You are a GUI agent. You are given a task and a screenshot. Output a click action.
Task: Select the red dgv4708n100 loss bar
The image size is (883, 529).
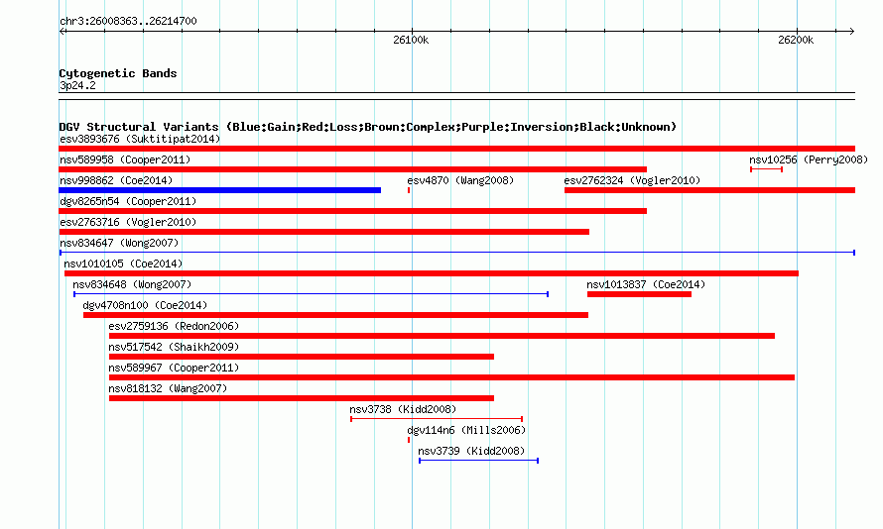pyautogui.click(x=335, y=315)
